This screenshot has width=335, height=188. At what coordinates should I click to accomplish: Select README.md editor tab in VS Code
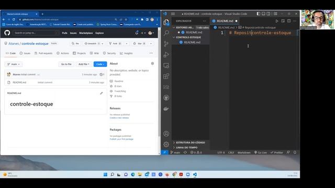coord(225,21)
